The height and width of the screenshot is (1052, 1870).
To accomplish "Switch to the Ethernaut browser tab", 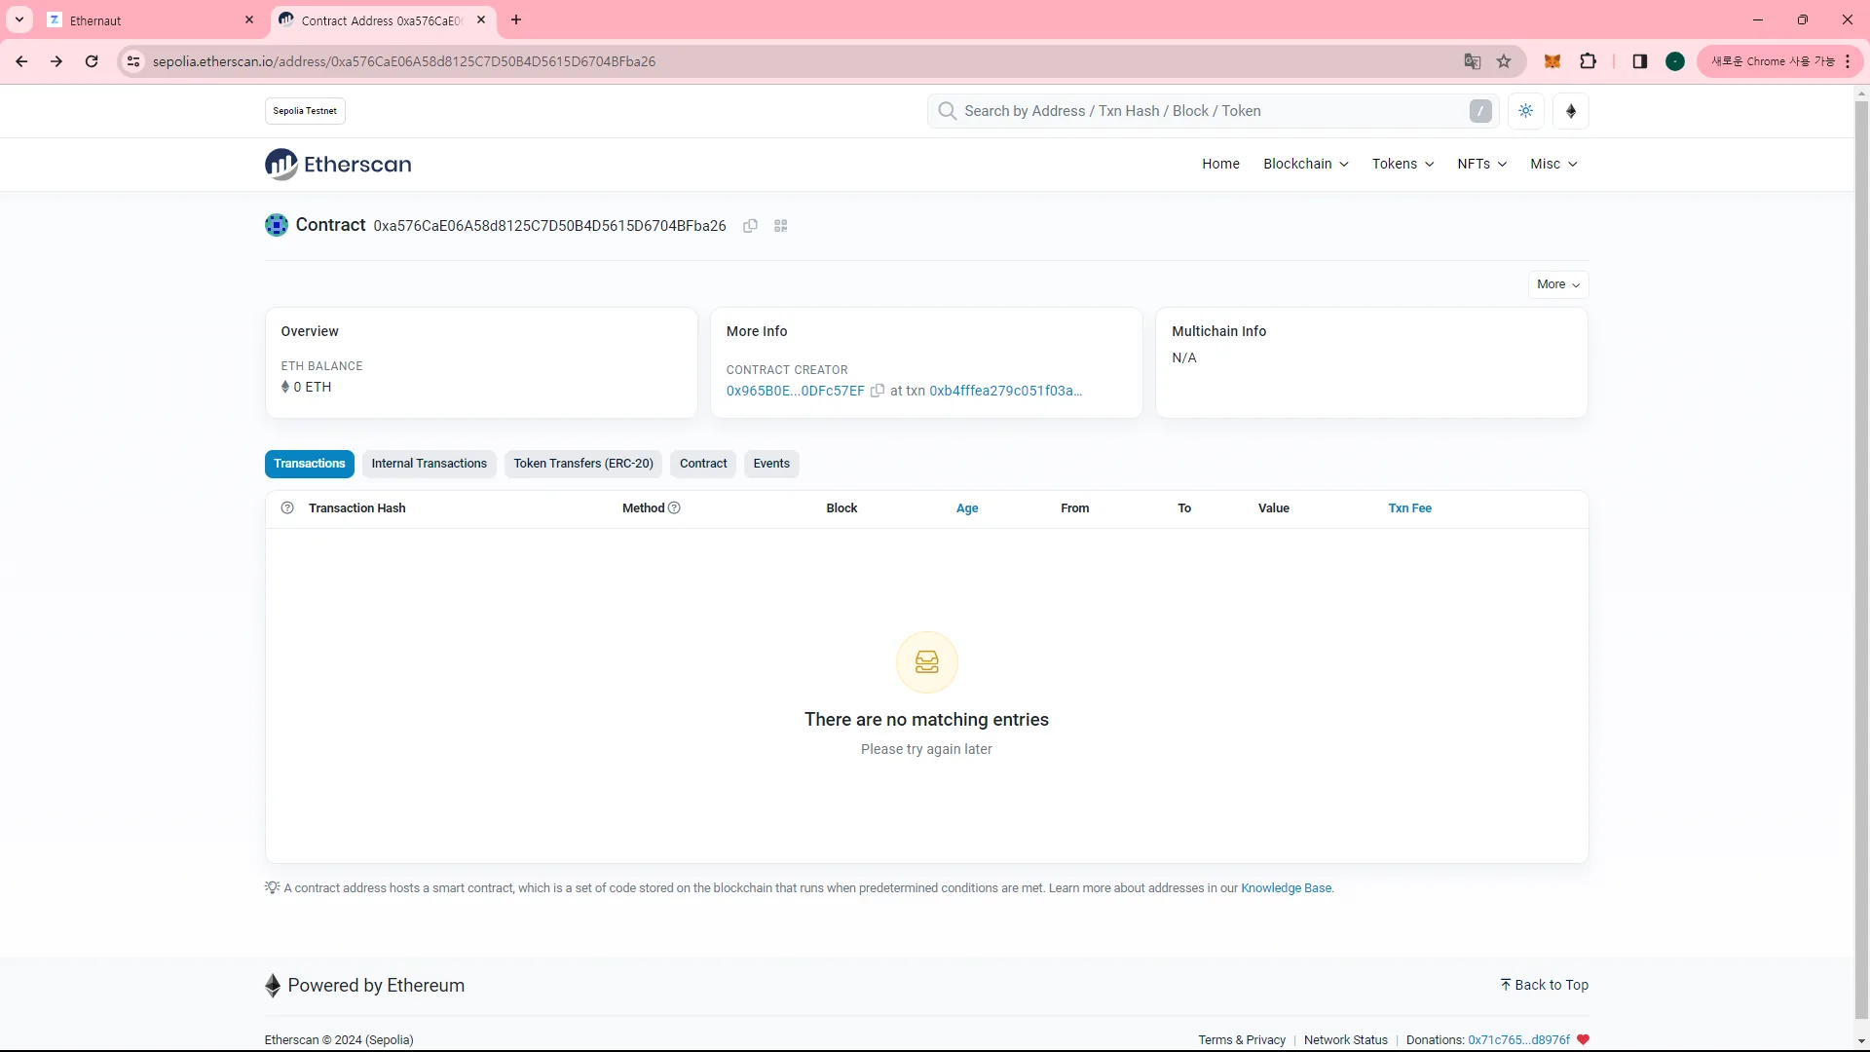I will click(x=151, y=19).
